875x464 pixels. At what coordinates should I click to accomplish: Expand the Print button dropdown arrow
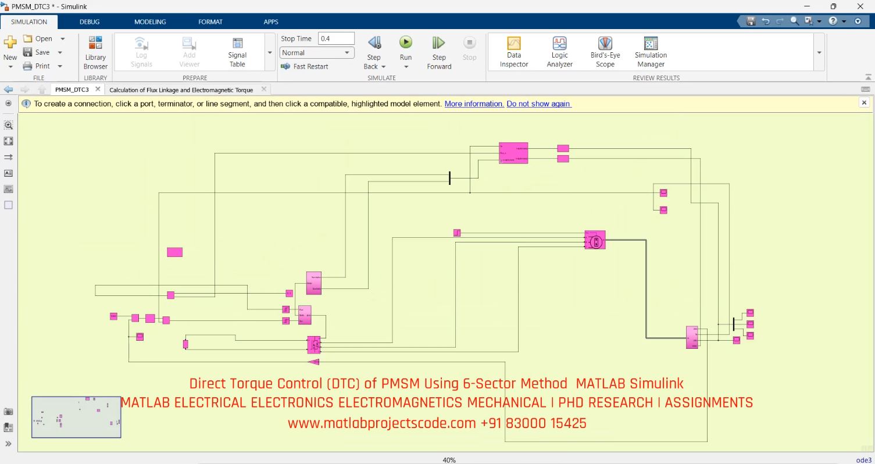click(x=60, y=66)
